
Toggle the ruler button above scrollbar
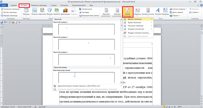pyautogui.click(x=202, y=26)
